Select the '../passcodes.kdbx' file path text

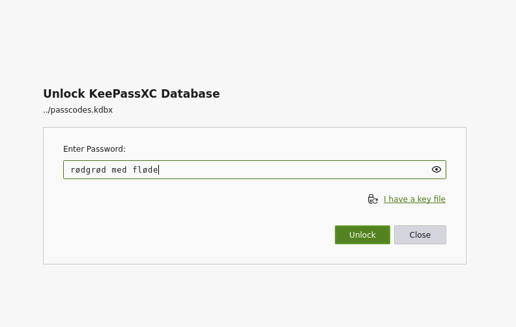point(78,110)
